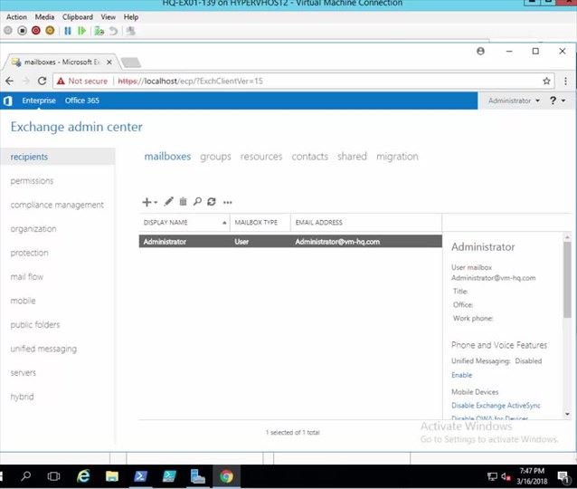Switch to the groups tab
This screenshot has width=577, height=489.
[215, 157]
